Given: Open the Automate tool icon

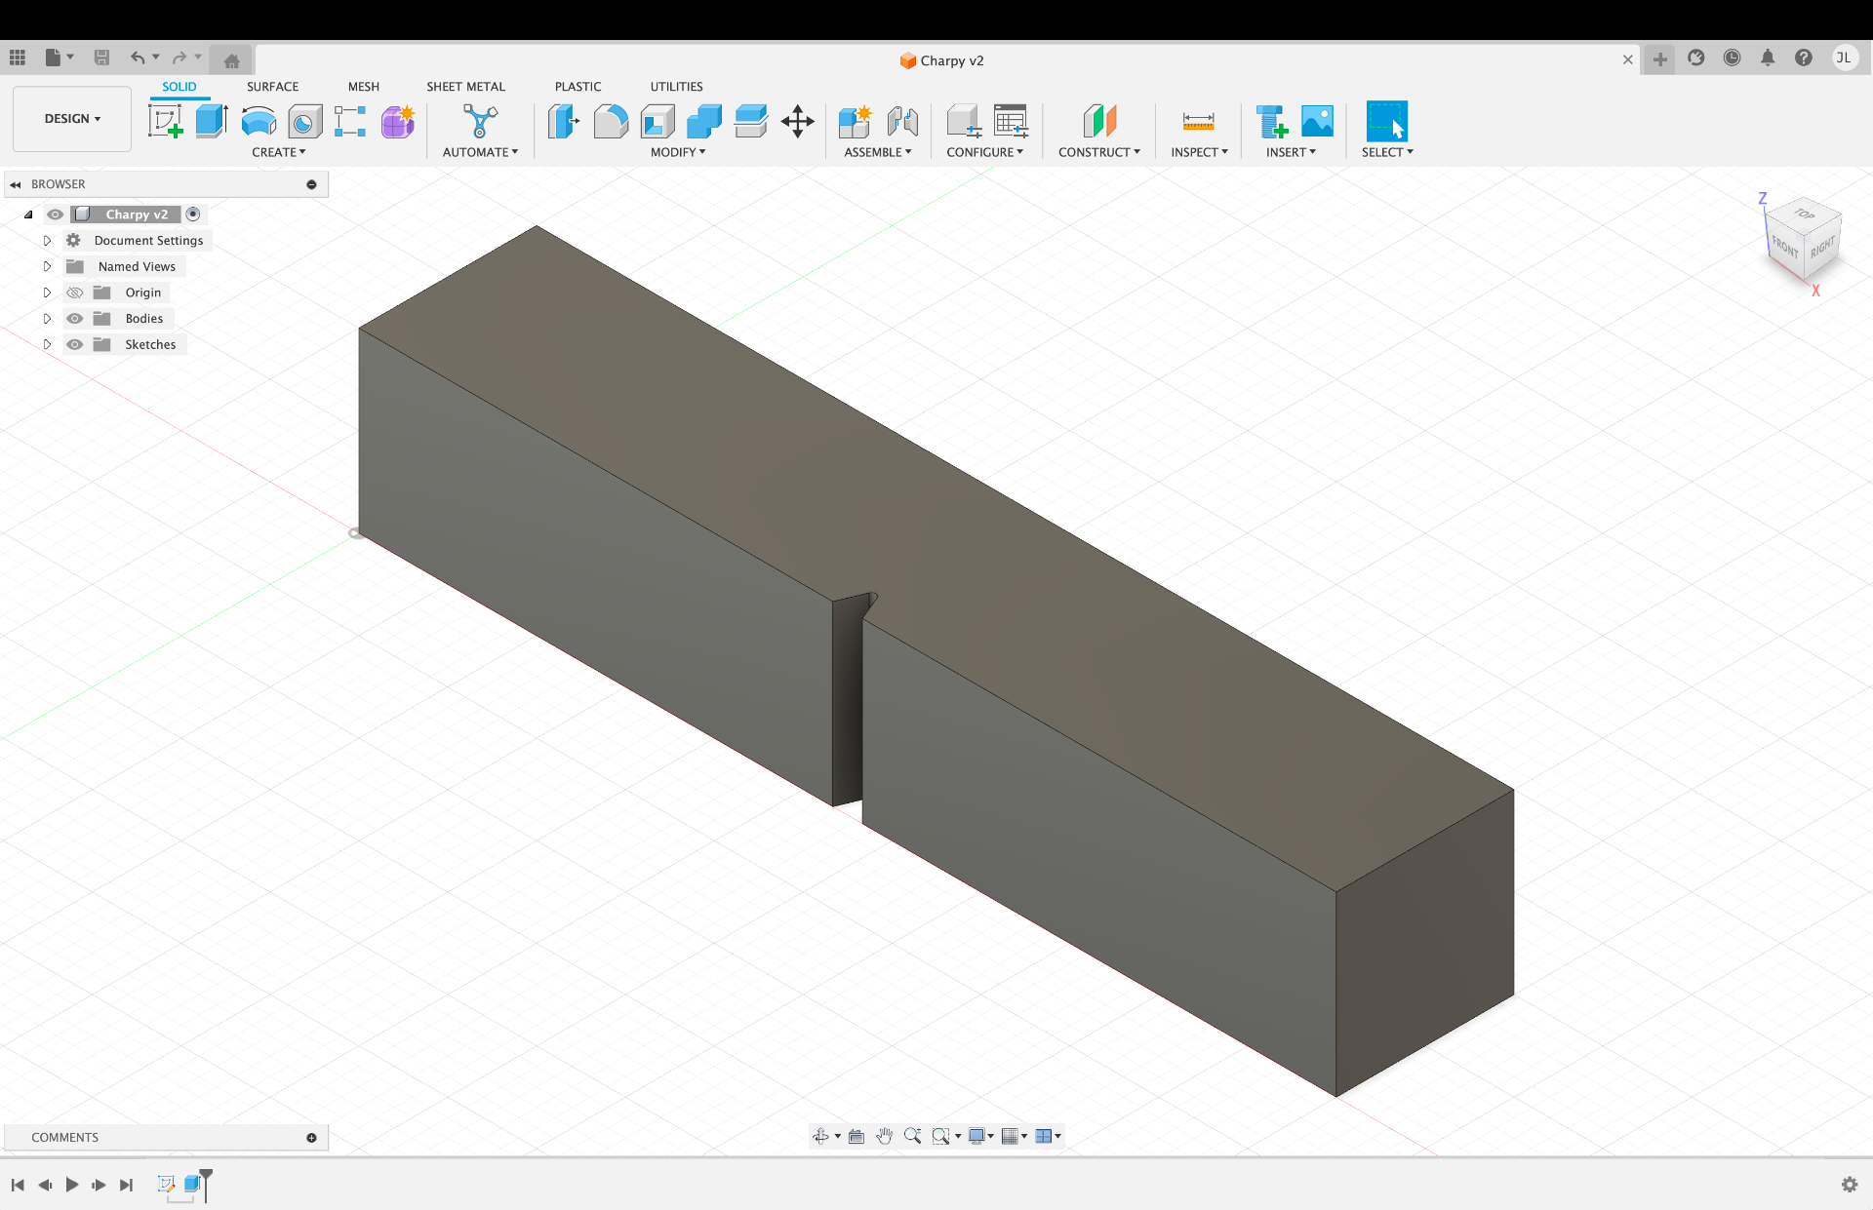Looking at the screenshot, I should (480, 122).
